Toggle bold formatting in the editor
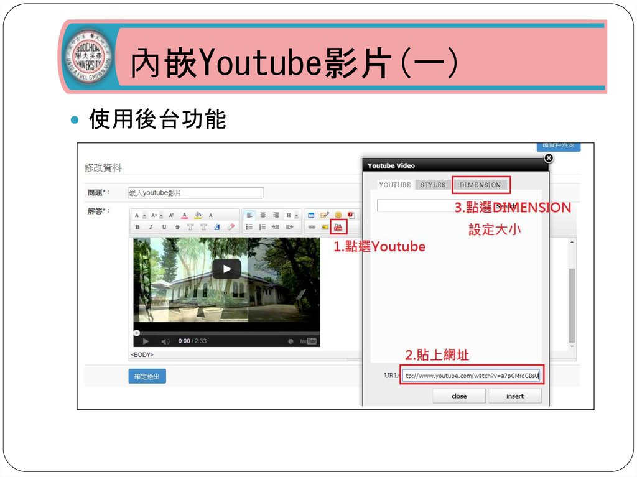Image resolution: width=637 pixels, height=477 pixels. coord(137,227)
